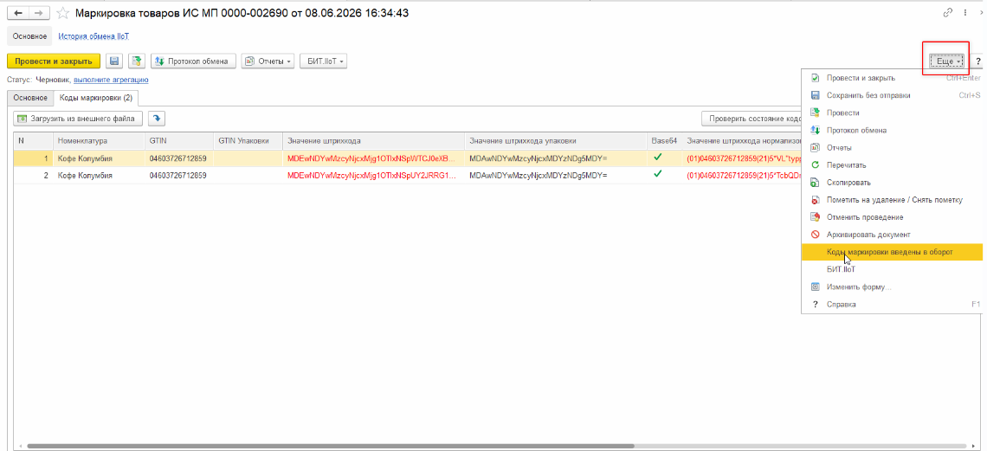Open the vertical dots options menu
The height and width of the screenshot is (451, 987).
(x=965, y=13)
